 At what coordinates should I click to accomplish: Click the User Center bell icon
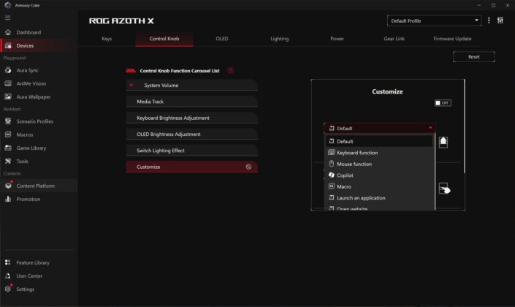pyautogui.click(x=8, y=276)
